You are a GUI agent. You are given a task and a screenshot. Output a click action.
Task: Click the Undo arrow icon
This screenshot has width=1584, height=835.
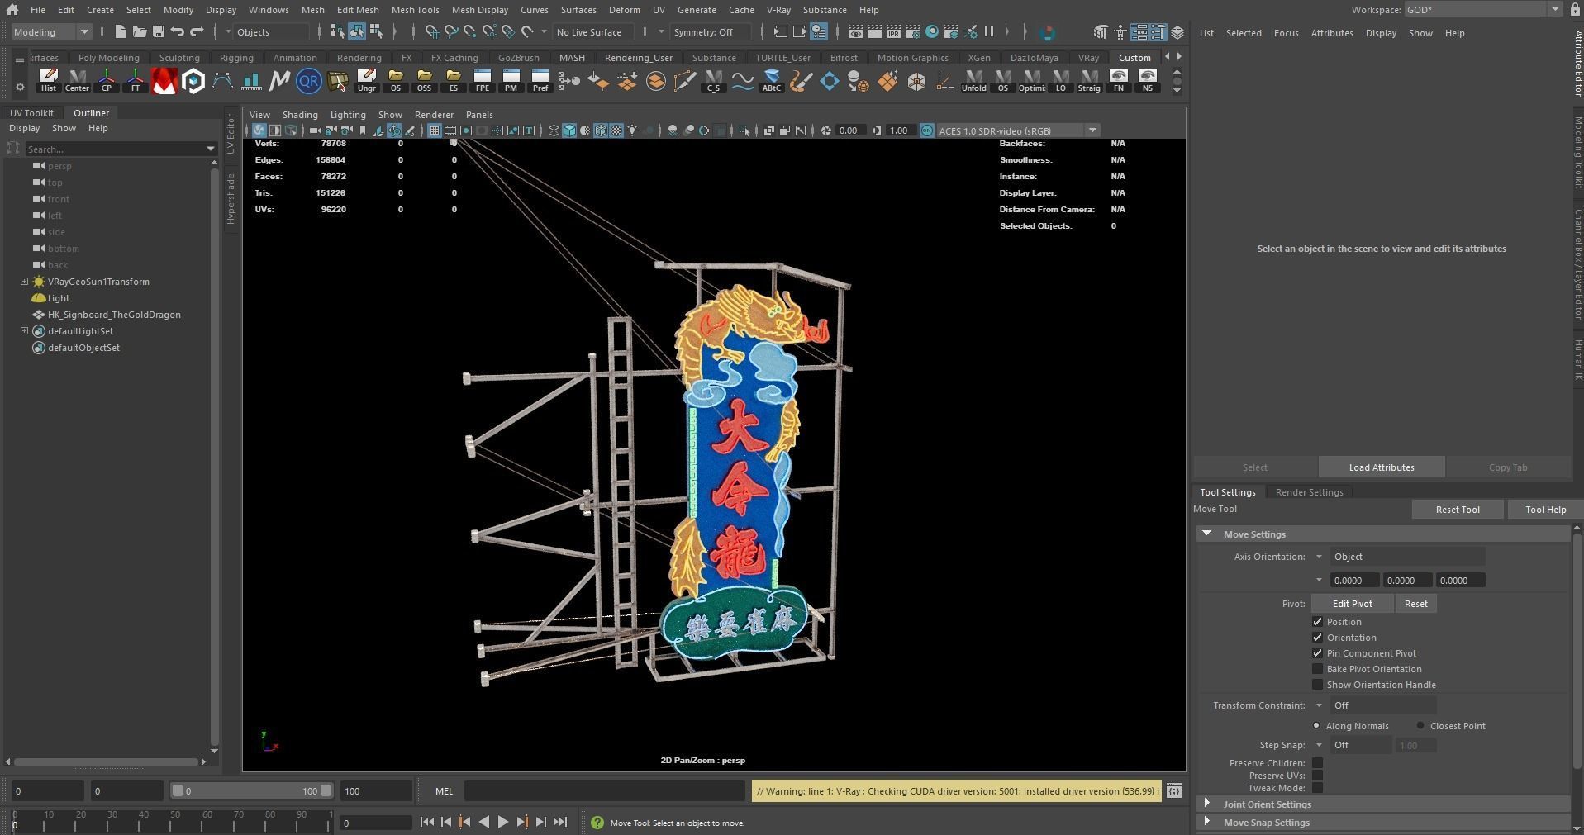tap(177, 32)
